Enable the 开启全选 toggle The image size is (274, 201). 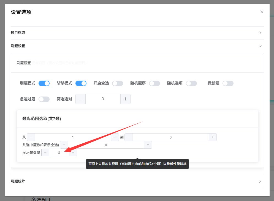coord(118,83)
